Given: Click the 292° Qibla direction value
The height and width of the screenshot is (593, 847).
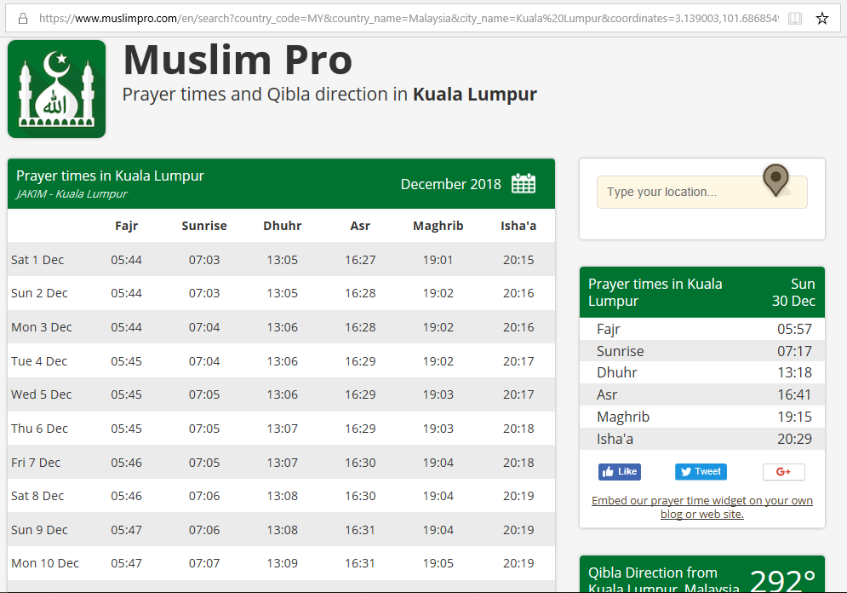Looking at the screenshot, I should tap(782, 580).
